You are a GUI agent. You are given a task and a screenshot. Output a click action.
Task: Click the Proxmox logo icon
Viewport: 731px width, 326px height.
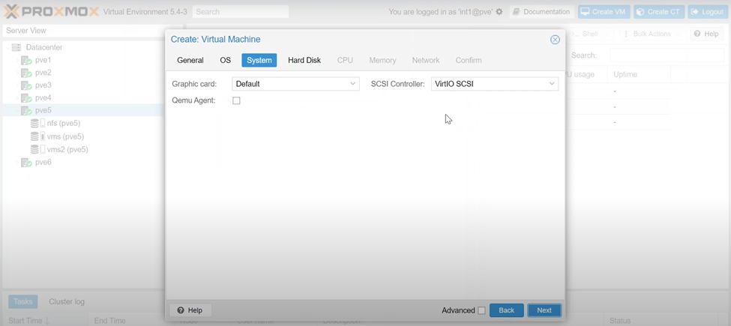tap(13, 11)
